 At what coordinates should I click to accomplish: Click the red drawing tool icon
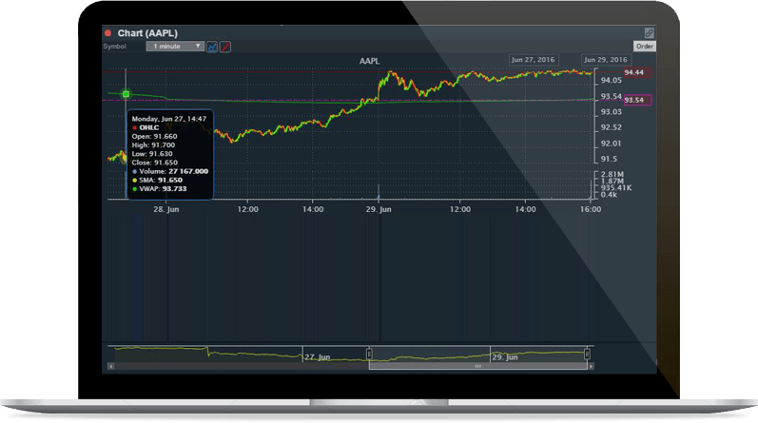tap(225, 46)
